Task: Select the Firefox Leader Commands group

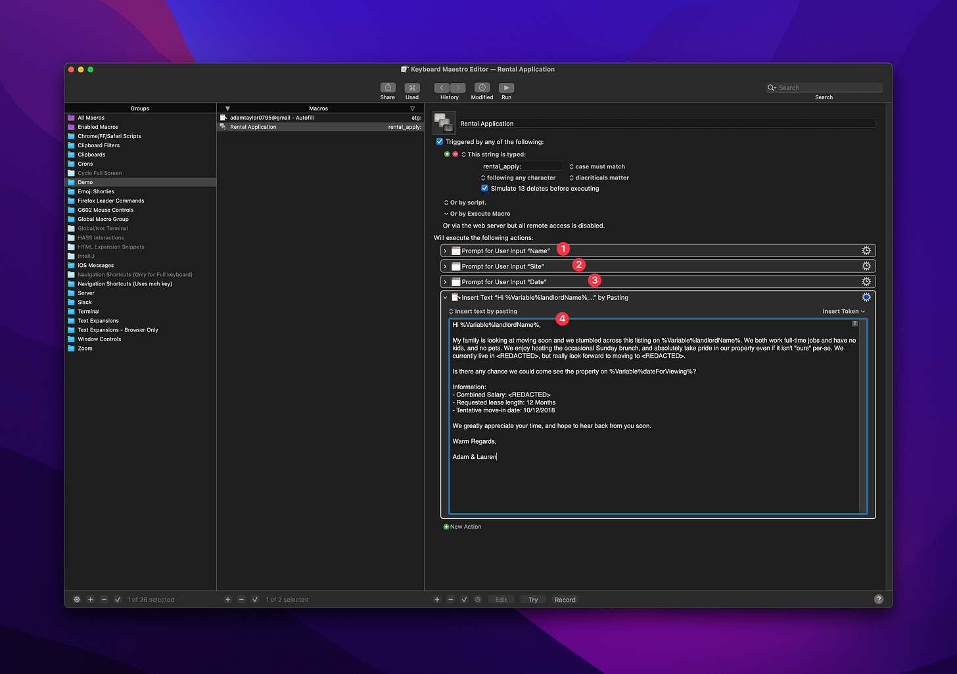Action: click(141, 201)
